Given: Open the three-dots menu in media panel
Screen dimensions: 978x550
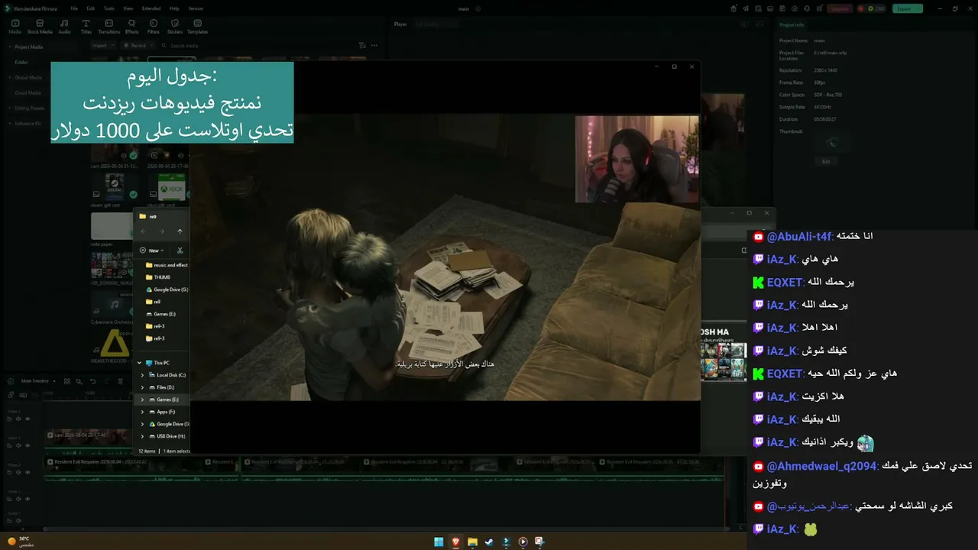Looking at the screenshot, I should 374,45.
